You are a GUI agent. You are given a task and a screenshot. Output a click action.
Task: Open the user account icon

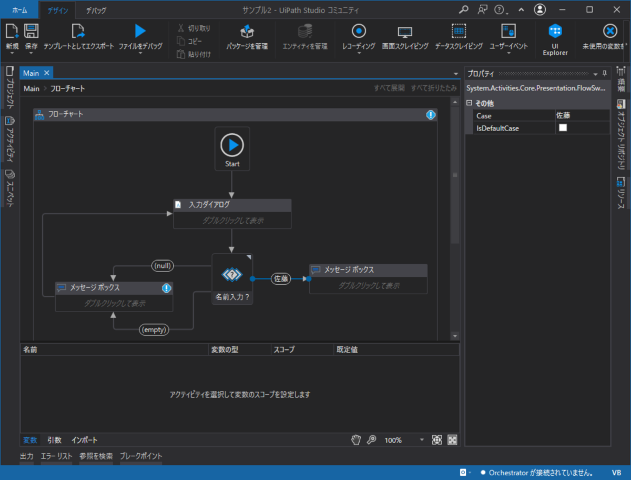(x=540, y=9)
